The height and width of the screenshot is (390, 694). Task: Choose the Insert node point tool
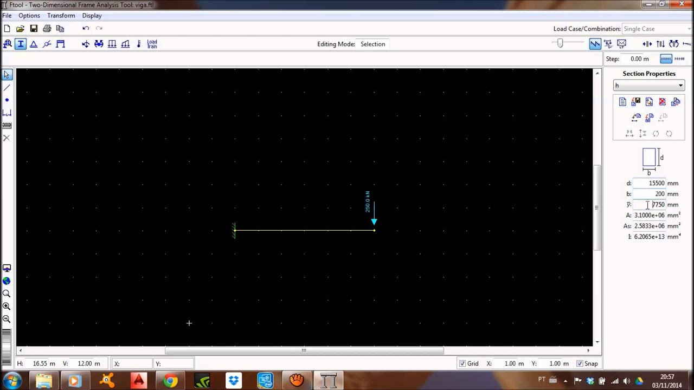click(x=7, y=100)
